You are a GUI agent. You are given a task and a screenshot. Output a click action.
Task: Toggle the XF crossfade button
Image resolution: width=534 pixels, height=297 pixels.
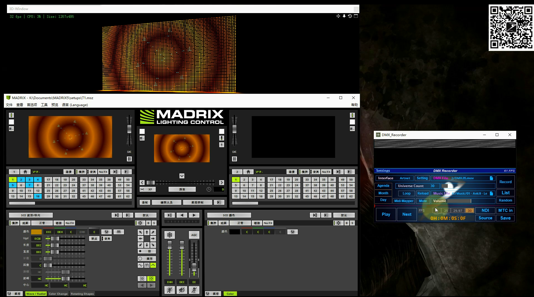148,189
